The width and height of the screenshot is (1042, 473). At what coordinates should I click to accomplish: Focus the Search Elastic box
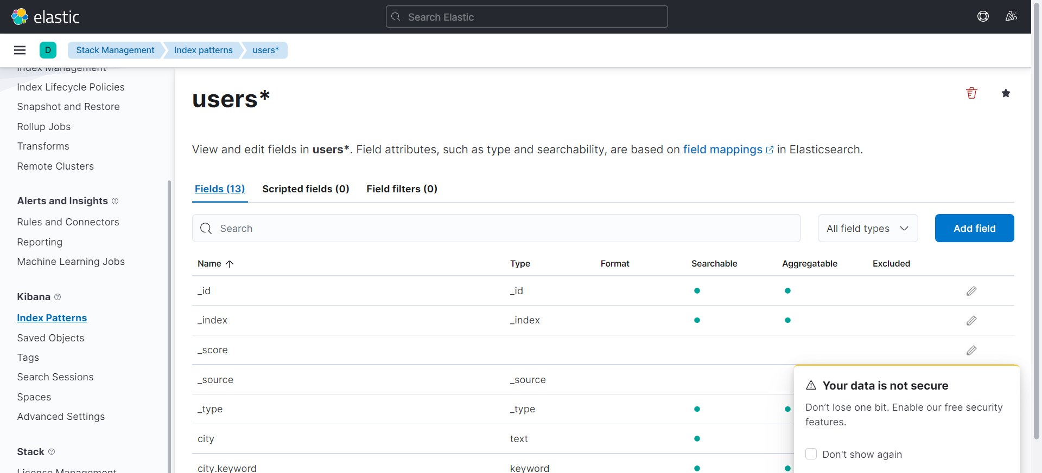[x=526, y=17]
